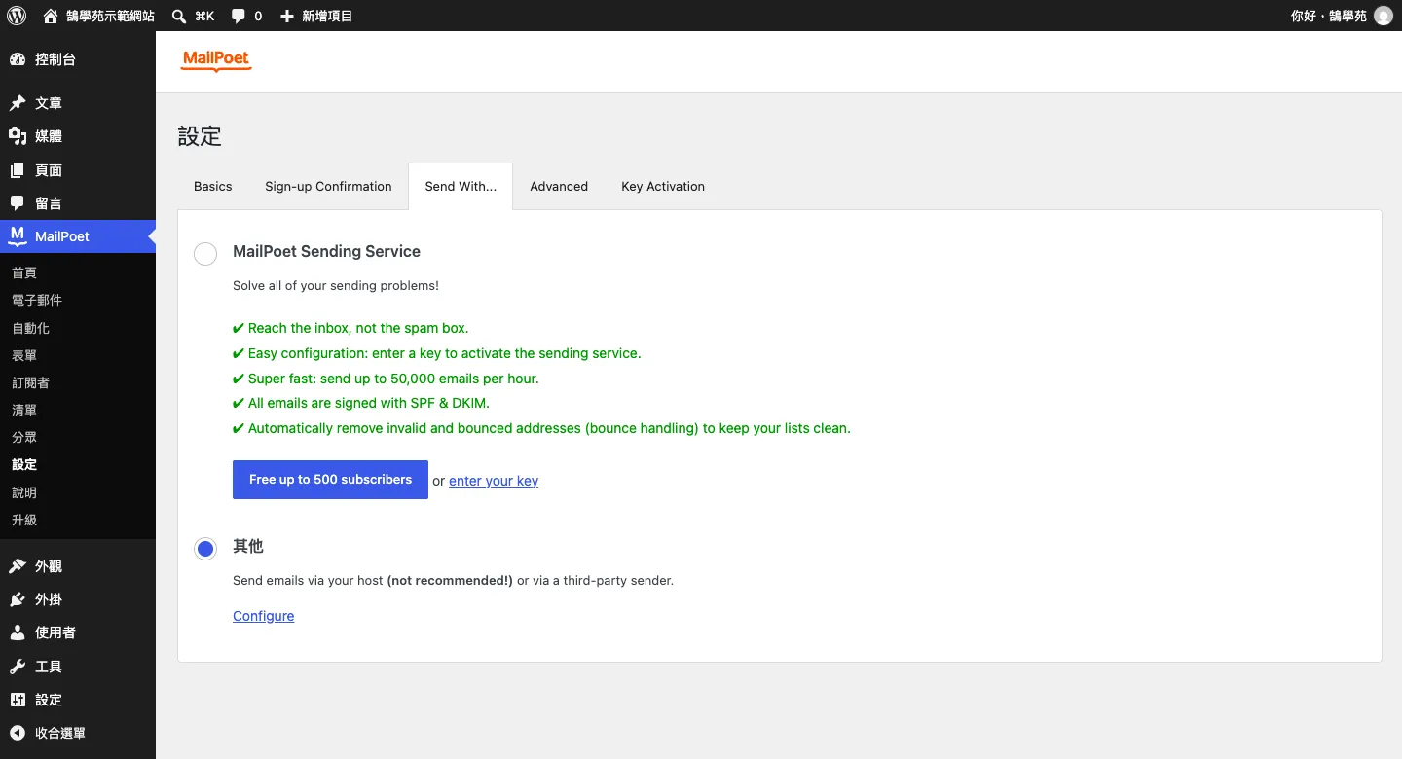This screenshot has height=759, width=1402.
Task: Click the WordPress logo icon
Action: (x=16, y=16)
